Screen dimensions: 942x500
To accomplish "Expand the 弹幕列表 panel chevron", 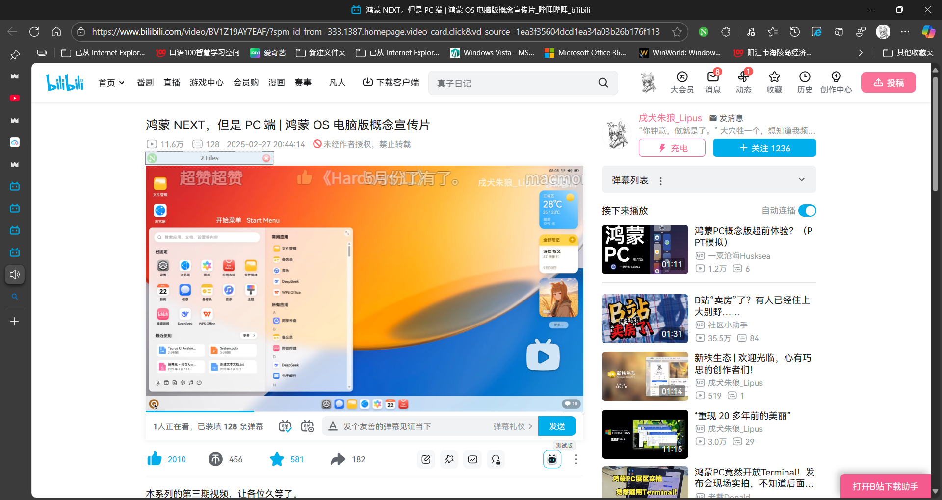I will point(802,179).
